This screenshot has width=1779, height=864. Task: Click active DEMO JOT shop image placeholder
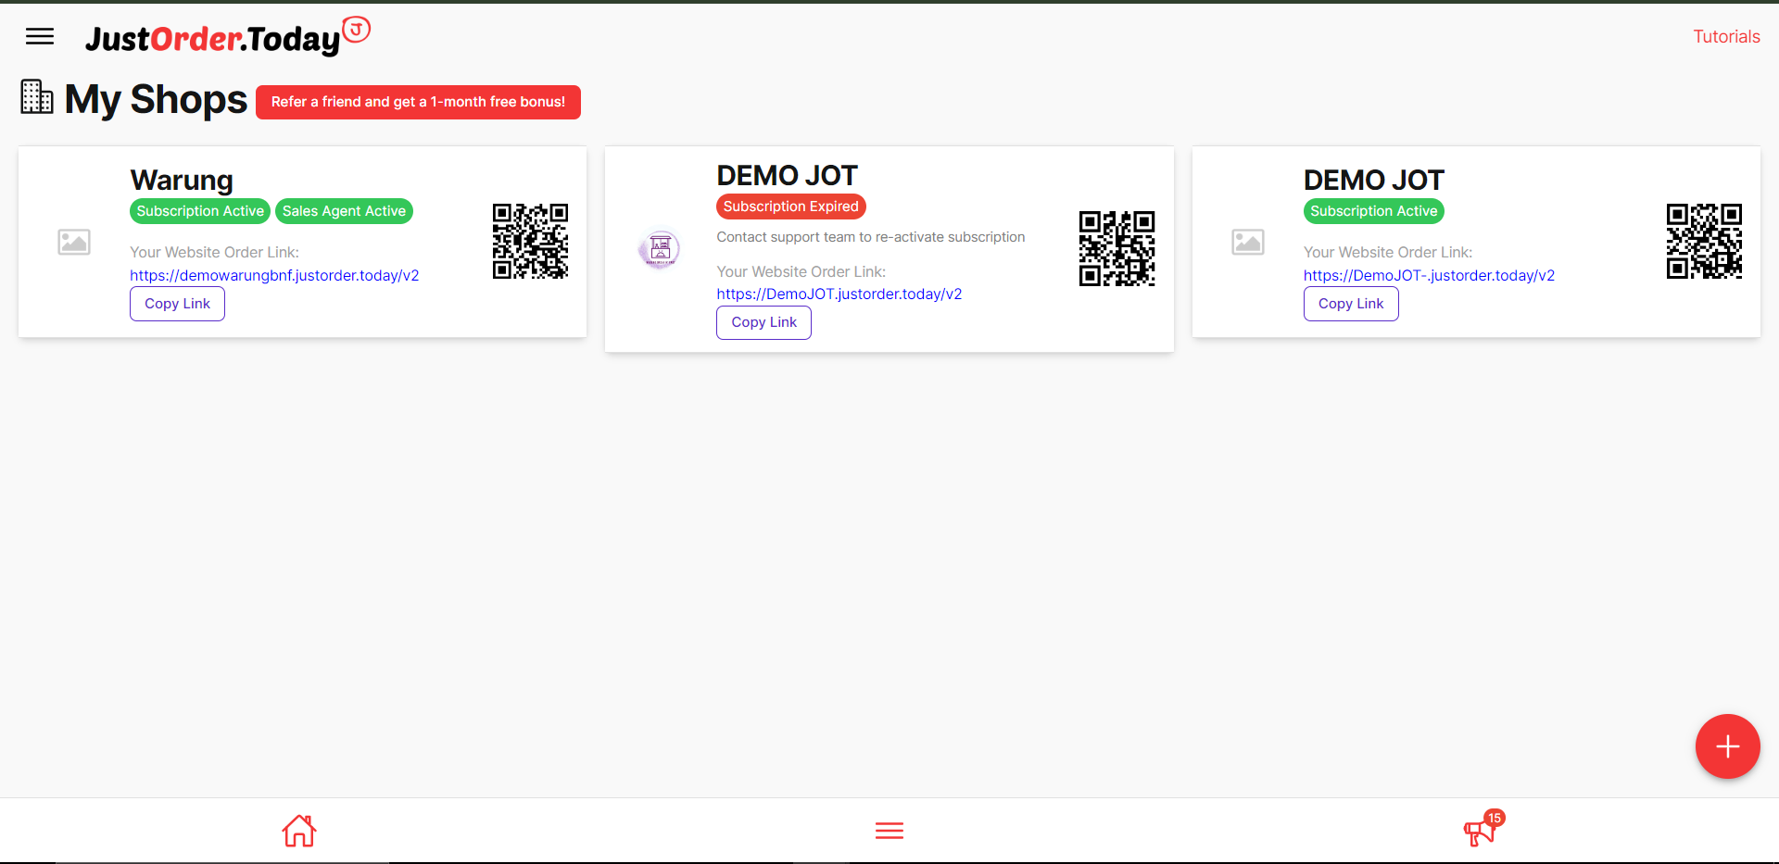(1248, 243)
